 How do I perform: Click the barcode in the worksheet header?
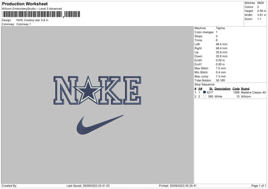[x=41, y=14]
